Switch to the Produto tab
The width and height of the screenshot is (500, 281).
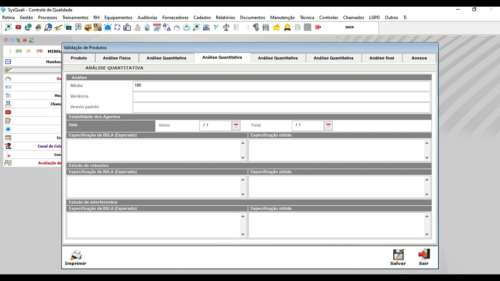pyautogui.click(x=79, y=58)
